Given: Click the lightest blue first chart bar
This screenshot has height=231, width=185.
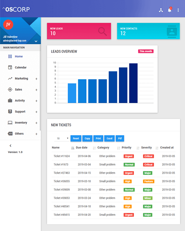Looking at the screenshot, I should [x=72, y=93].
